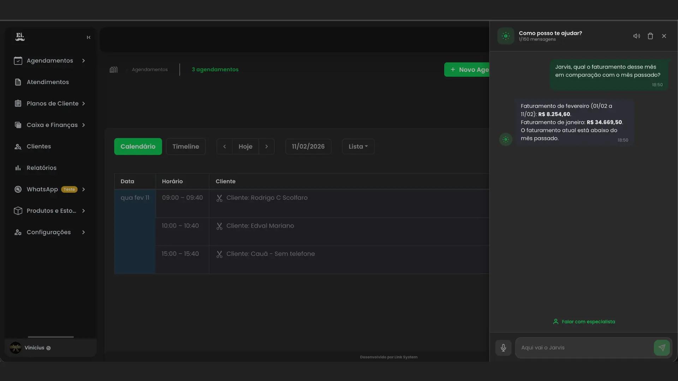678x381 pixels.
Task: Click the green send message icon
Action: (x=661, y=348)
